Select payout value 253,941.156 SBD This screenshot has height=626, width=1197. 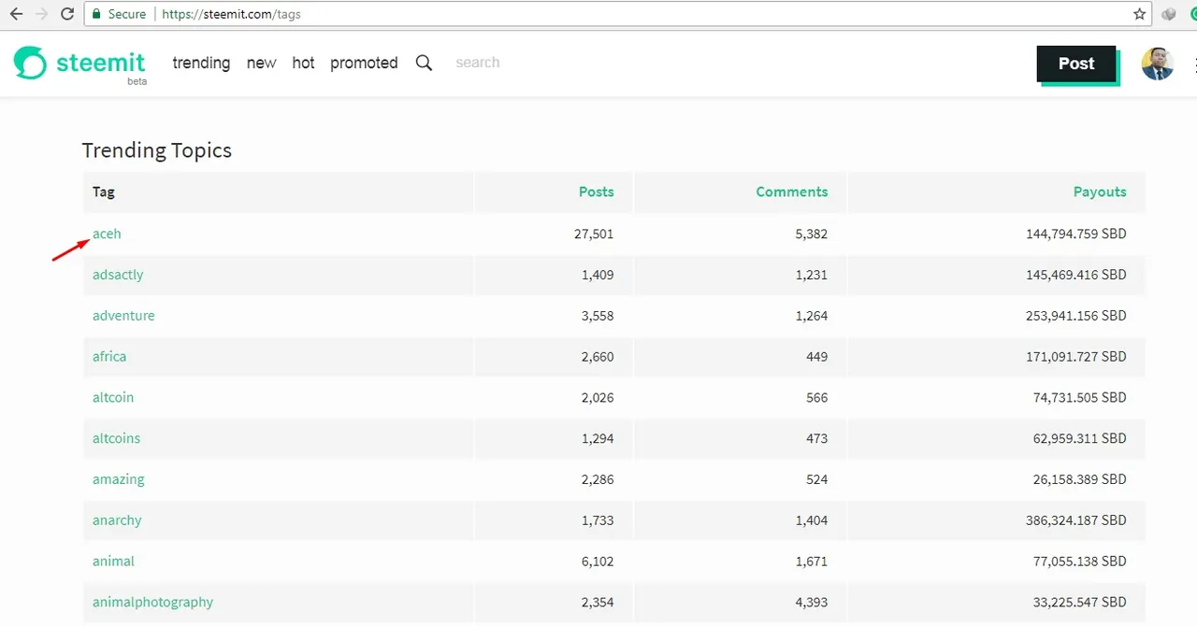point(1076,316)
